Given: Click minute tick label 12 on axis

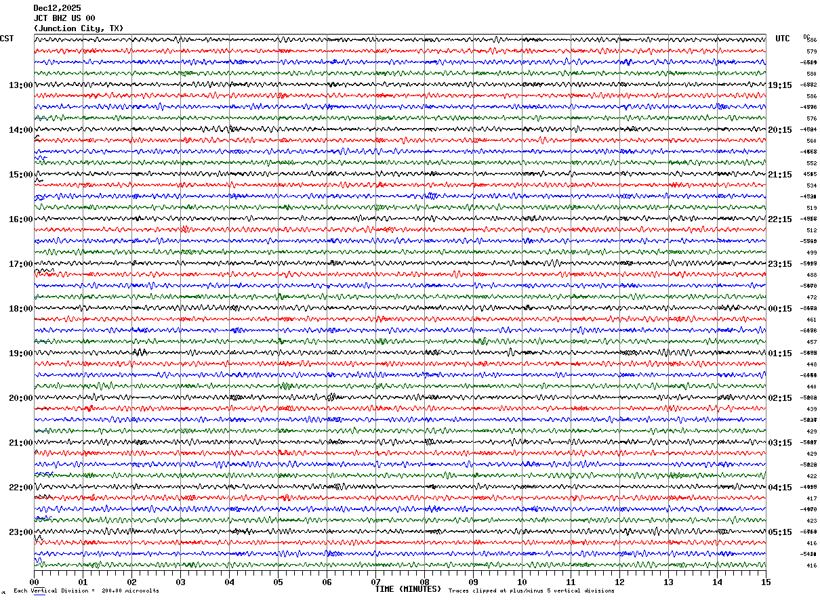Looking at the screenshot, I should 620,582.
